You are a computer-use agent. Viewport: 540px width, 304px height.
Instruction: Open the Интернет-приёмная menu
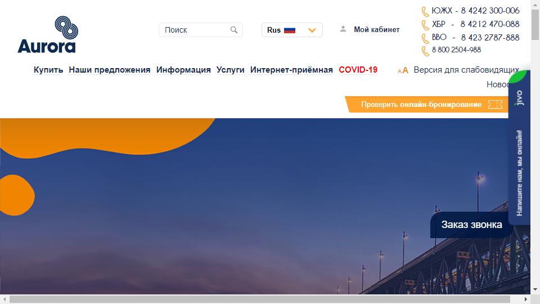[291, 70]
